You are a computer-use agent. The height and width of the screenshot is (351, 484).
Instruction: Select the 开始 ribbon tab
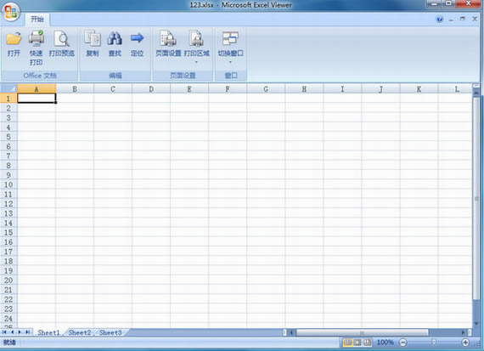pos(37,20)
